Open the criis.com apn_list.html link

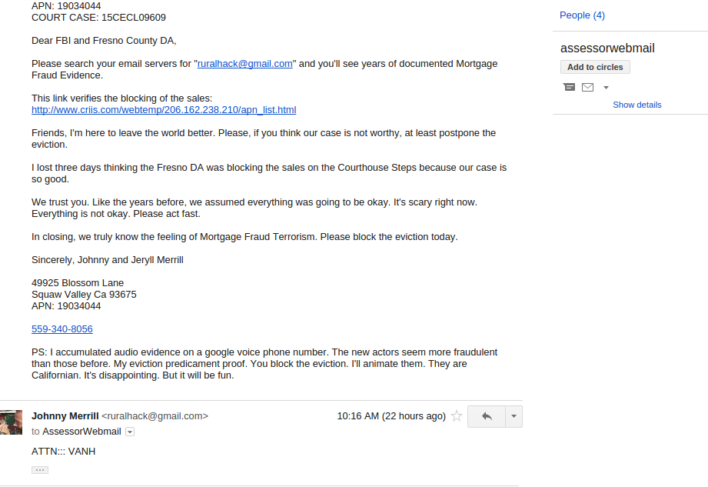[x=164, y=110]
